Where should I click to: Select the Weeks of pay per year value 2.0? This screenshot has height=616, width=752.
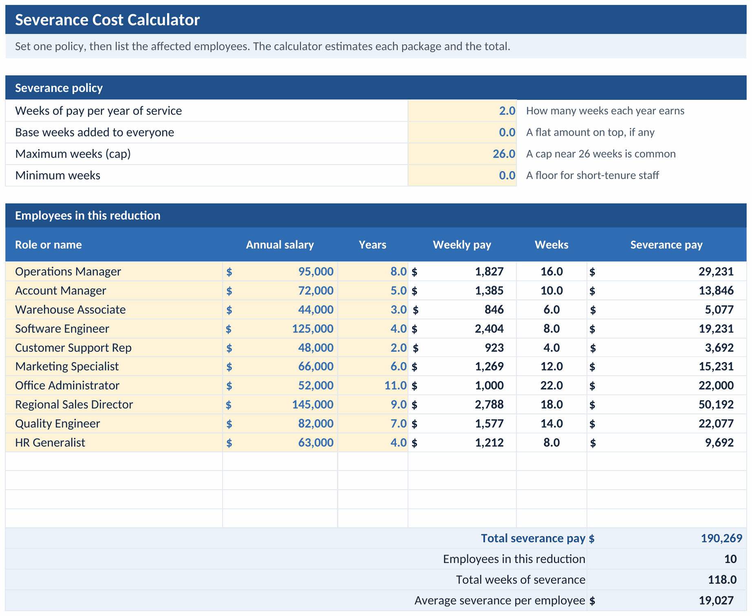point(462,111)
